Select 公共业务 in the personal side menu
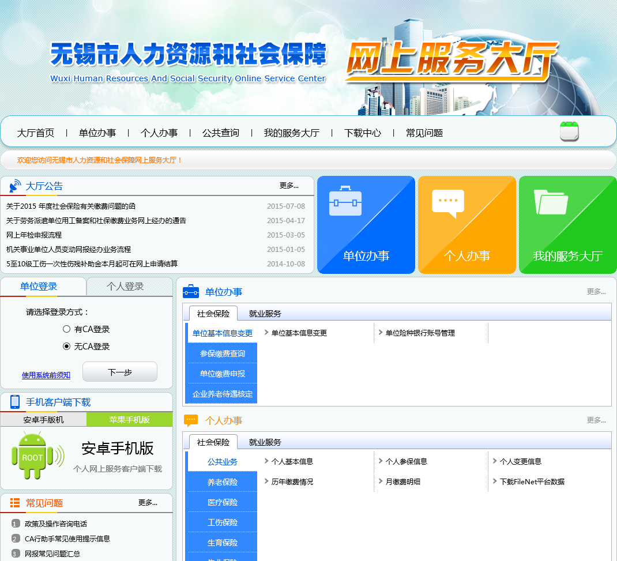 (x=223, y=462)
